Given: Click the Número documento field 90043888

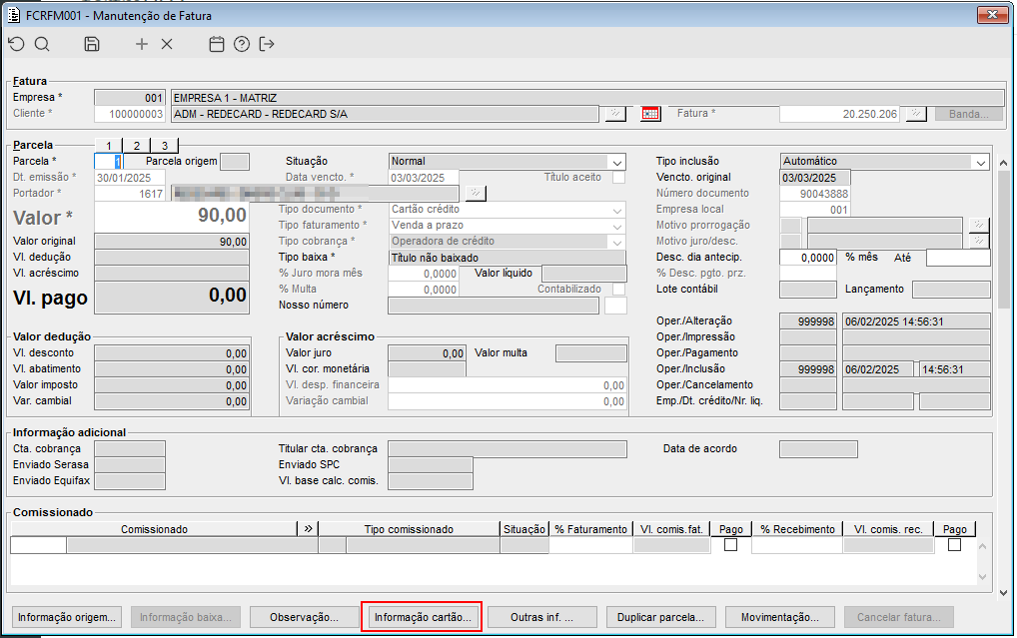Looking at the screenshot, I should (x=814, y=194).
